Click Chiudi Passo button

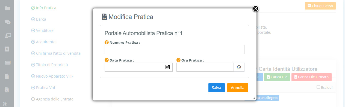click(320, 6)
